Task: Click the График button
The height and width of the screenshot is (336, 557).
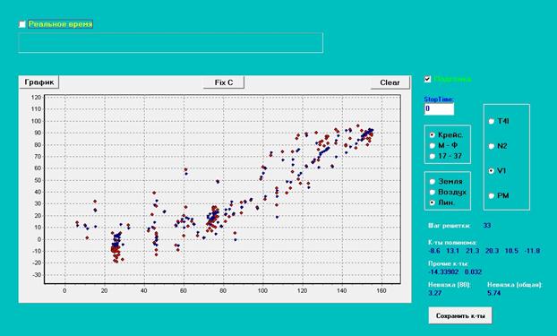Action: (39, 82)
